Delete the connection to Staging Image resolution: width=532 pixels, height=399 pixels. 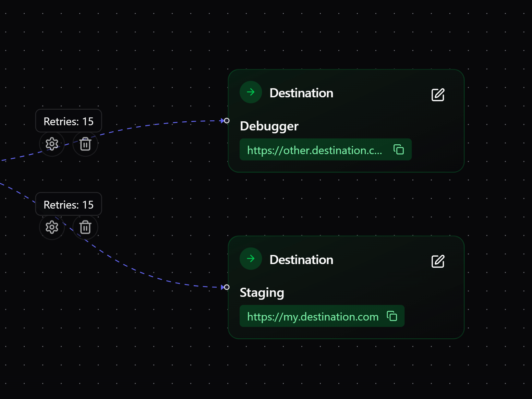click(85, 227)
